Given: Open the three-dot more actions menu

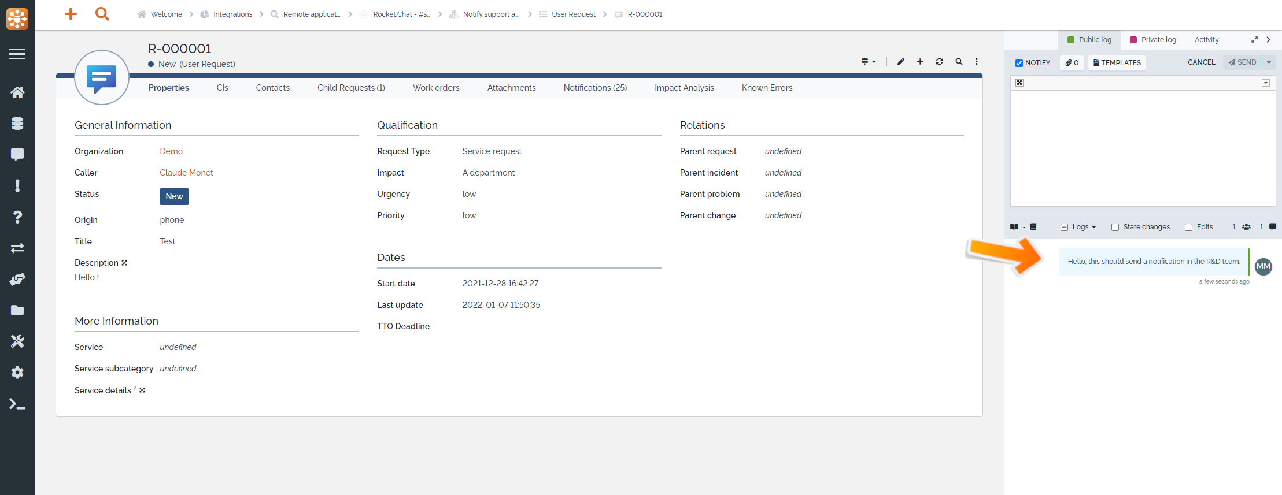Looking at the screenshot, I should pos(977,62).
